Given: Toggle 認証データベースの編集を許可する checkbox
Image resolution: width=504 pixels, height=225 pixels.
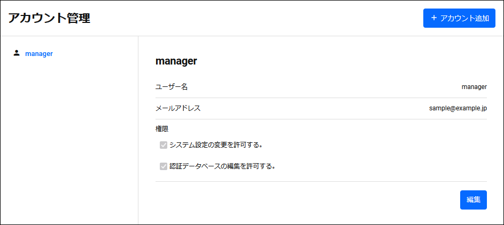Looking at the screenshot, I should pyautogui.click(x=164, y=166).
